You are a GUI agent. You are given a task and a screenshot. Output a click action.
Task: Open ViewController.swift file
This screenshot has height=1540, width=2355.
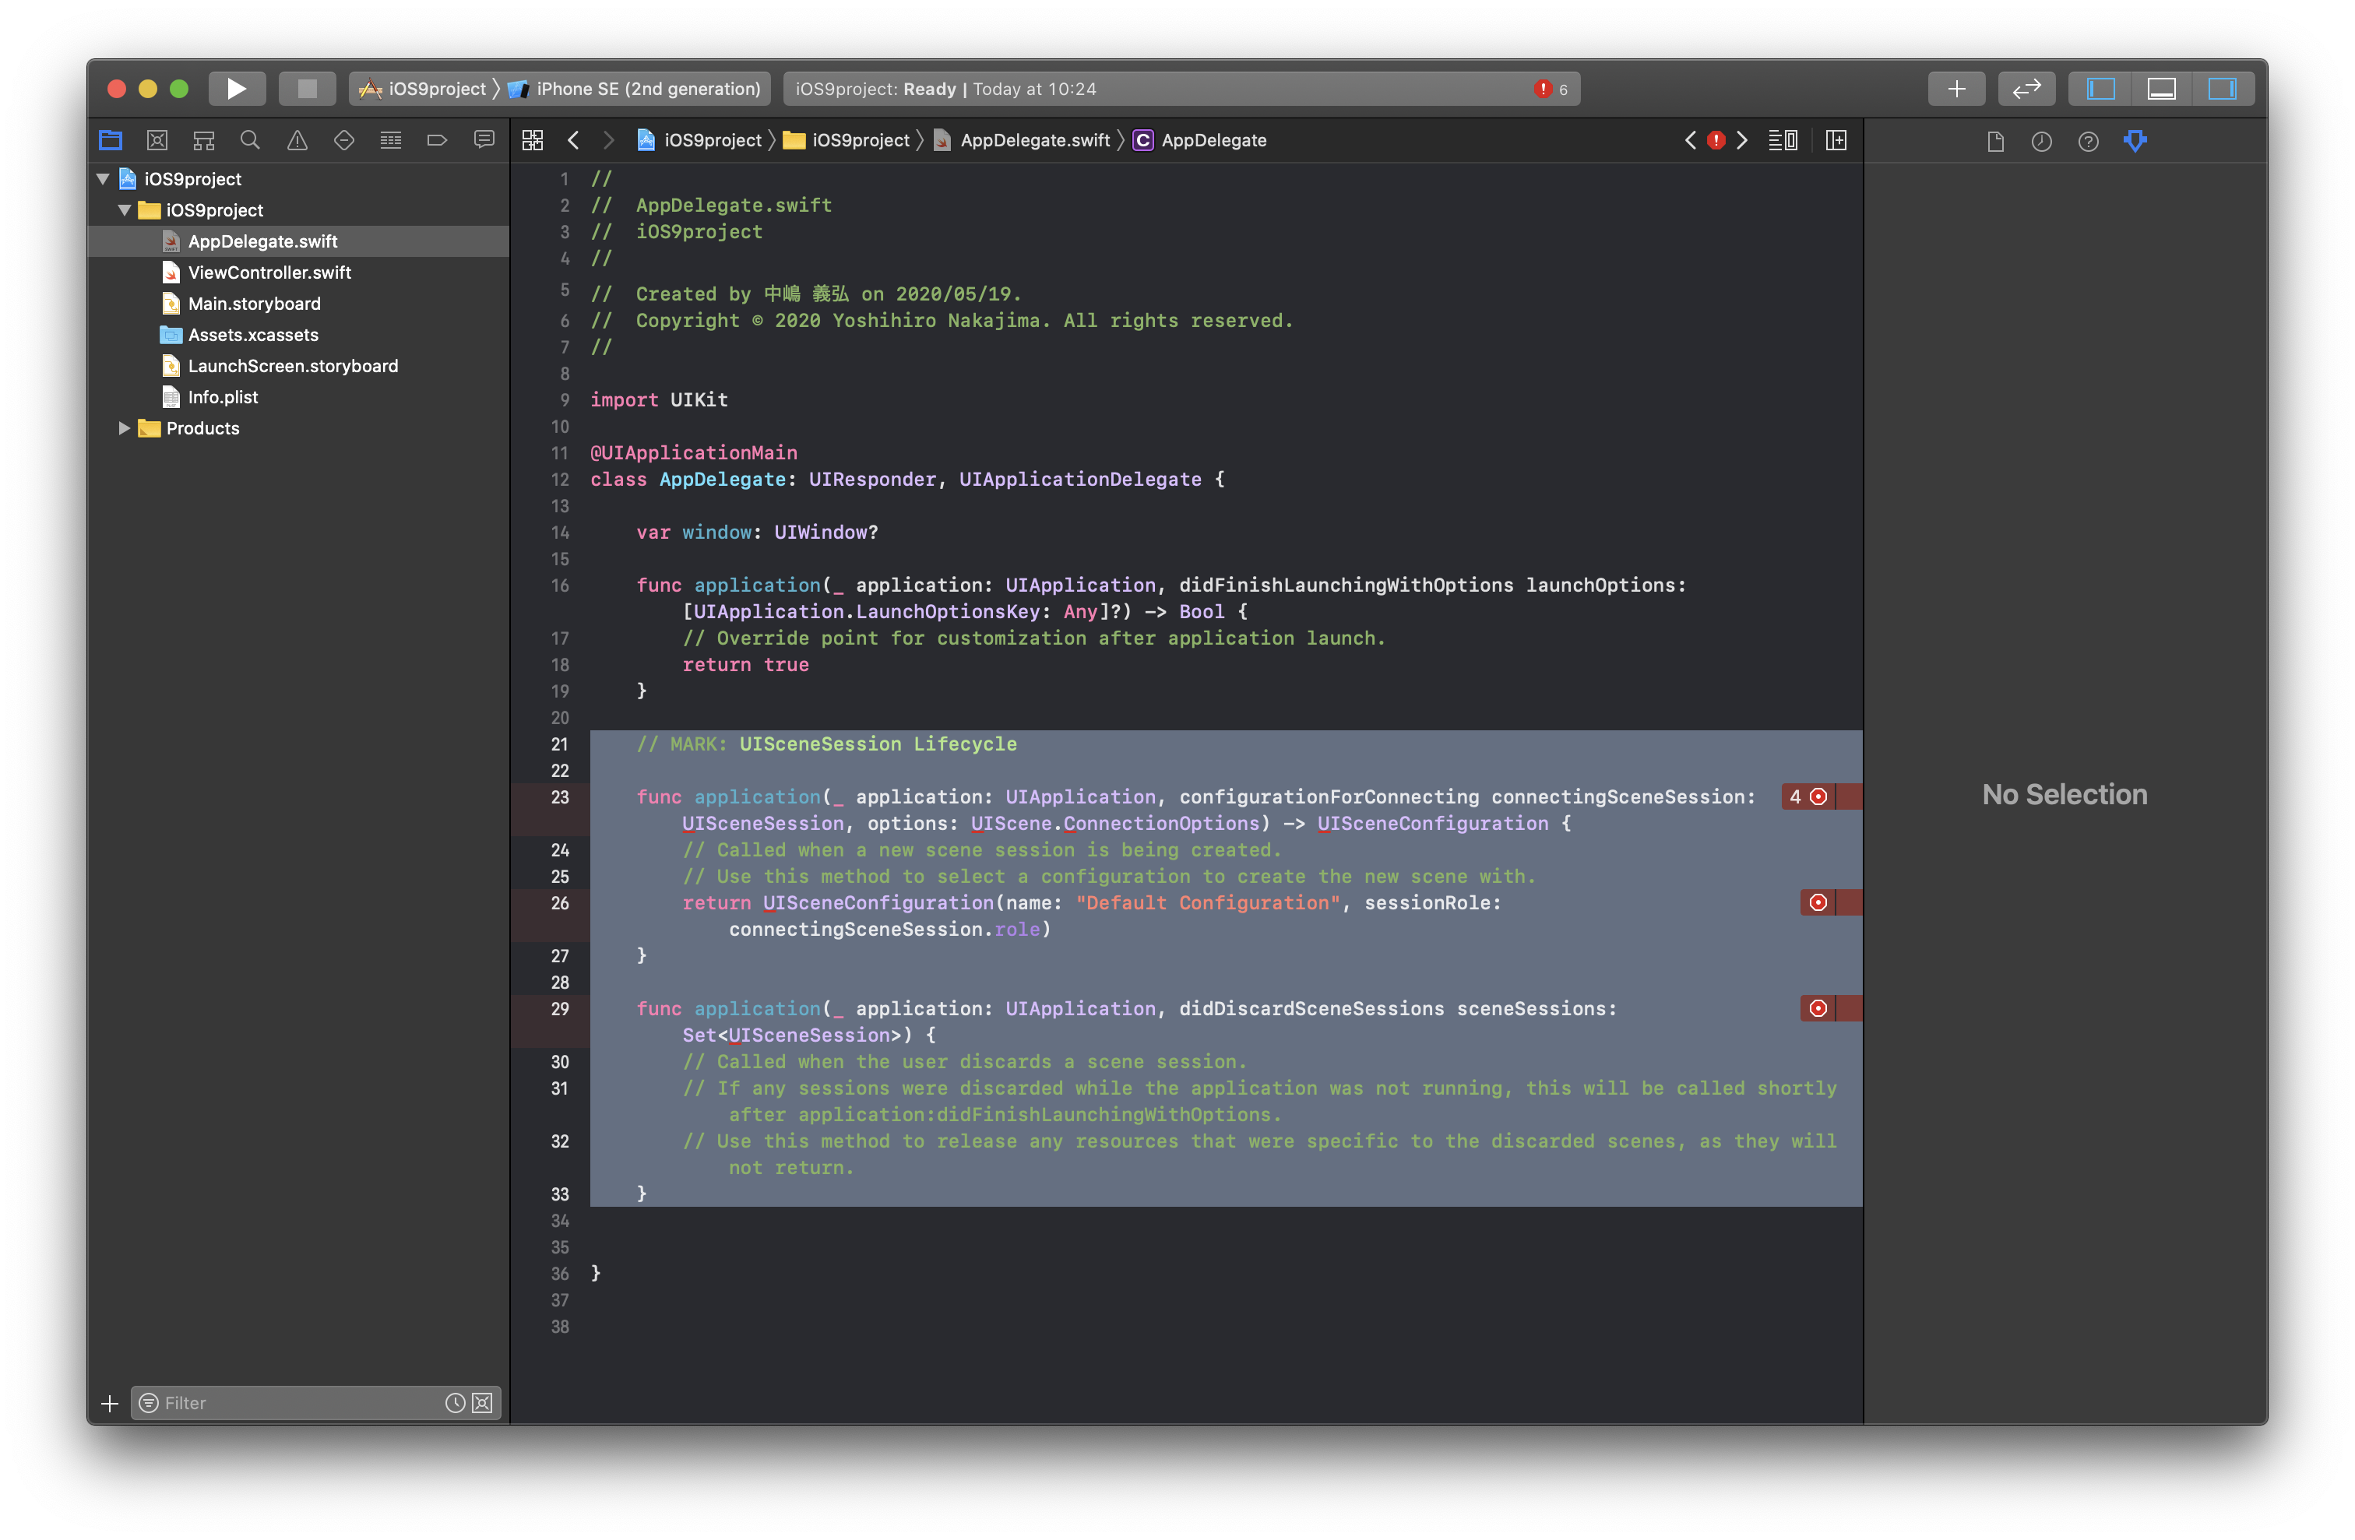[x=297, y=273]
